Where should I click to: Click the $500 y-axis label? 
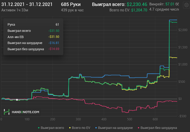click(x=182, y=82)
